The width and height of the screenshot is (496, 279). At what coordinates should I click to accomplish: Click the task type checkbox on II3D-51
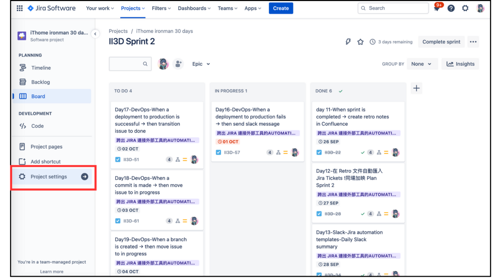click(118, 159)
